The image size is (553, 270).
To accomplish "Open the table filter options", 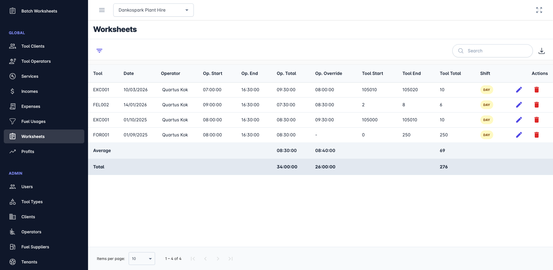I will [x=99, y=51].
